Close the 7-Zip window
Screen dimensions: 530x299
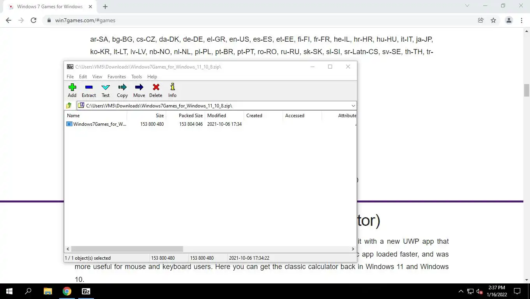[348, 67]
